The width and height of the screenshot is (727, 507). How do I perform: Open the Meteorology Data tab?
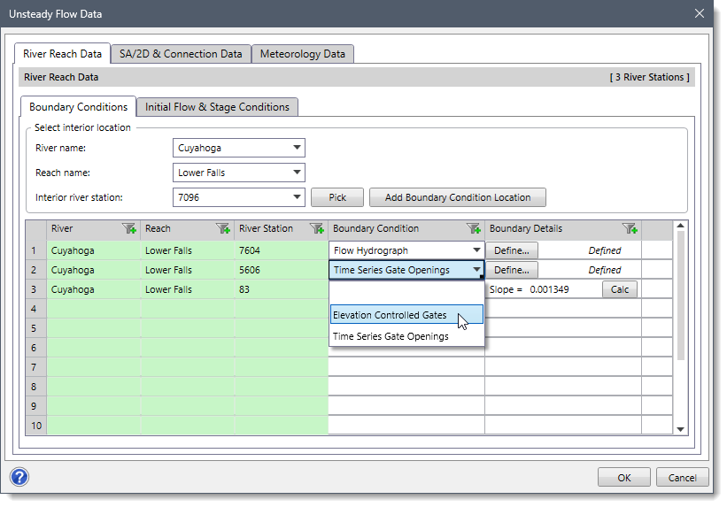point(303,54)
